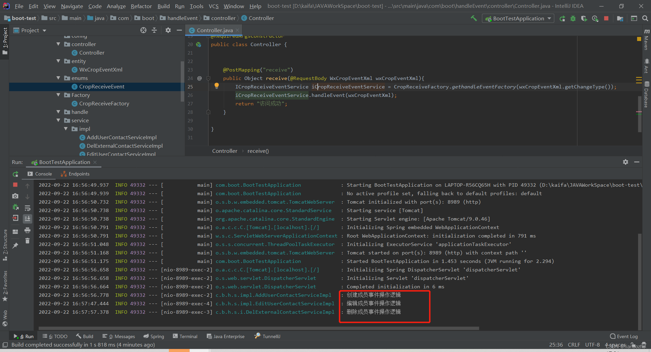Click the Project tree vertical scrollbar
Image resolution: width=651 pixels, height=352 pixels.
click(182, 81)
